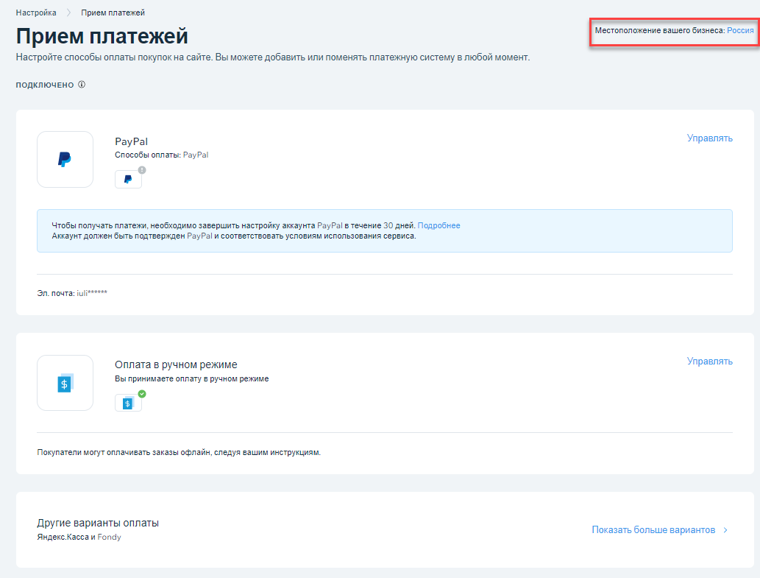Viewport: 760px width, 578px height.
Task: Click the info icon next to ПОДКЛЮЧЕНО
Action: [x=82, y=85]
